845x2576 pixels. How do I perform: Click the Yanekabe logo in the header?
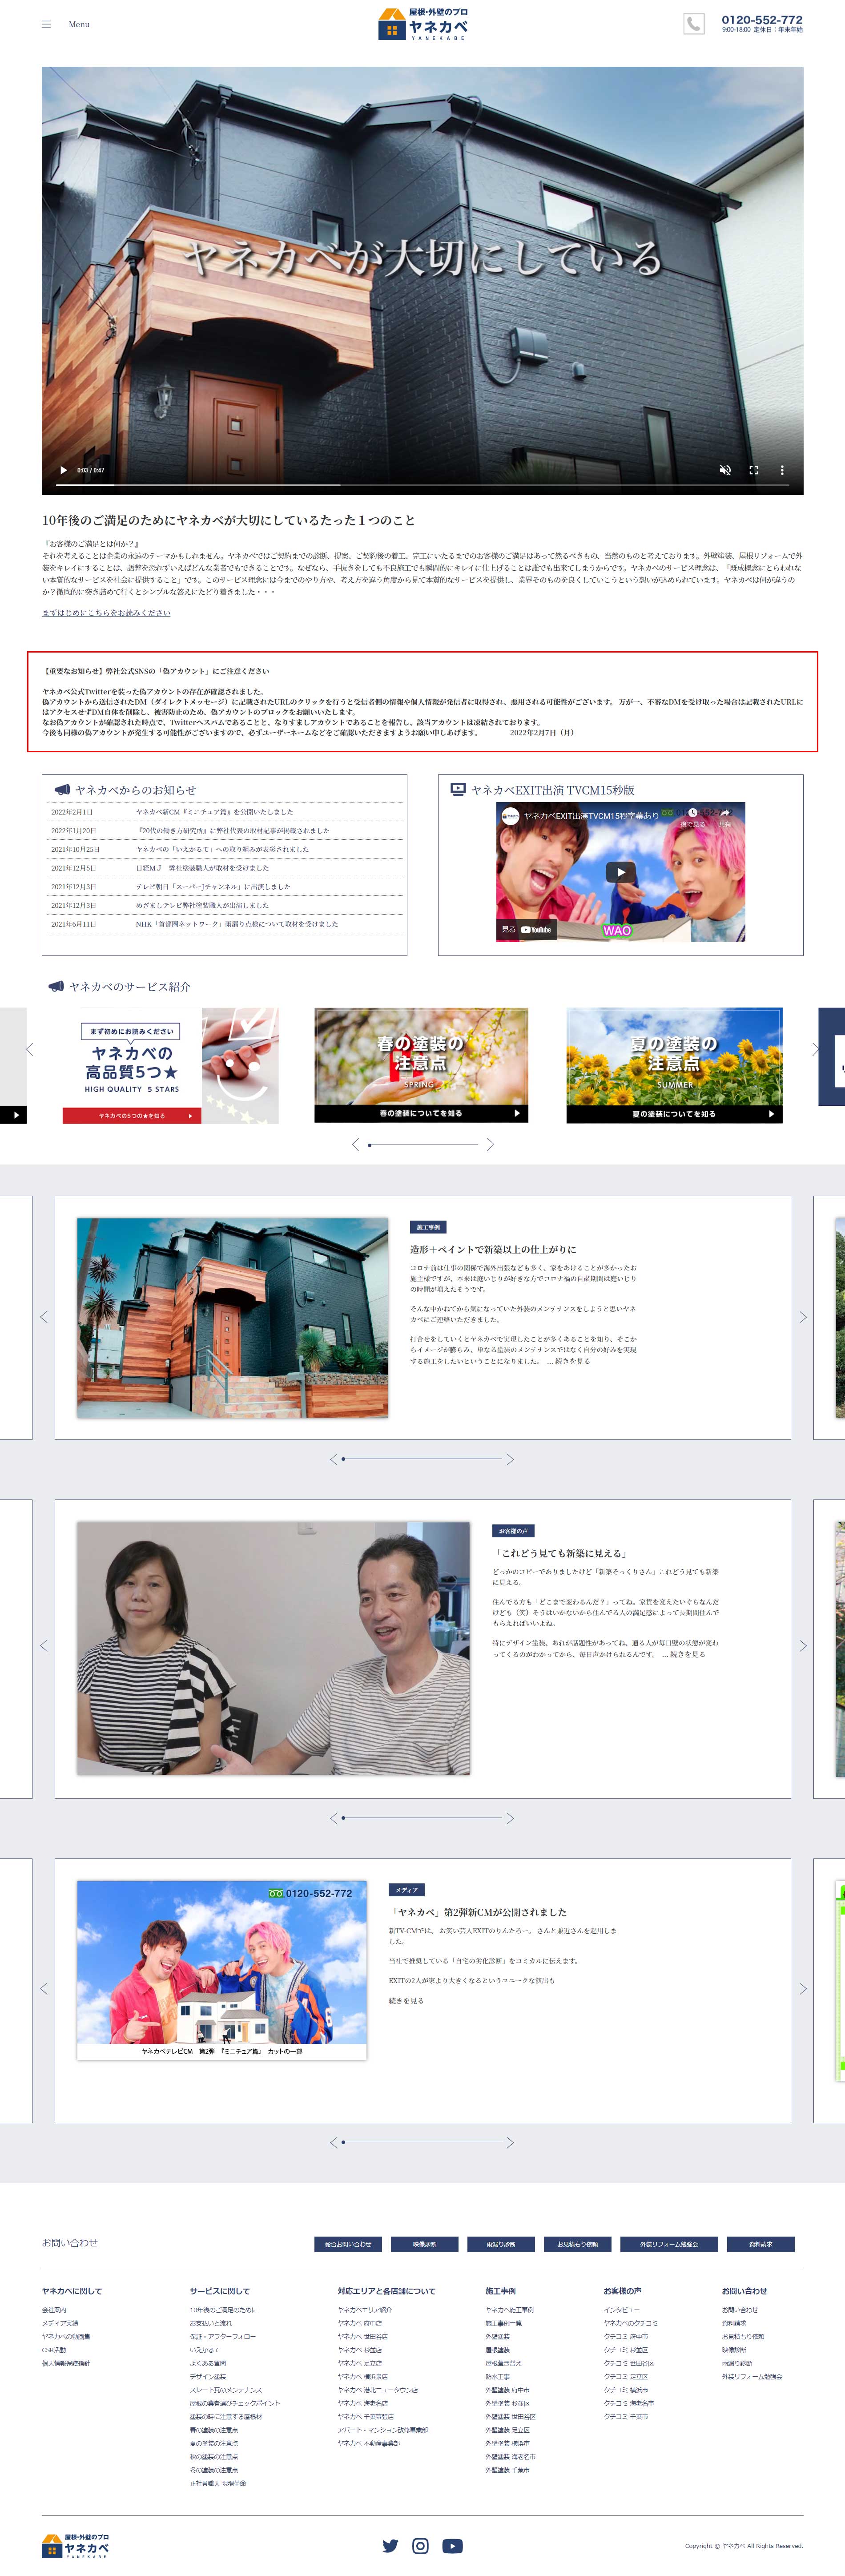(423, 24)
